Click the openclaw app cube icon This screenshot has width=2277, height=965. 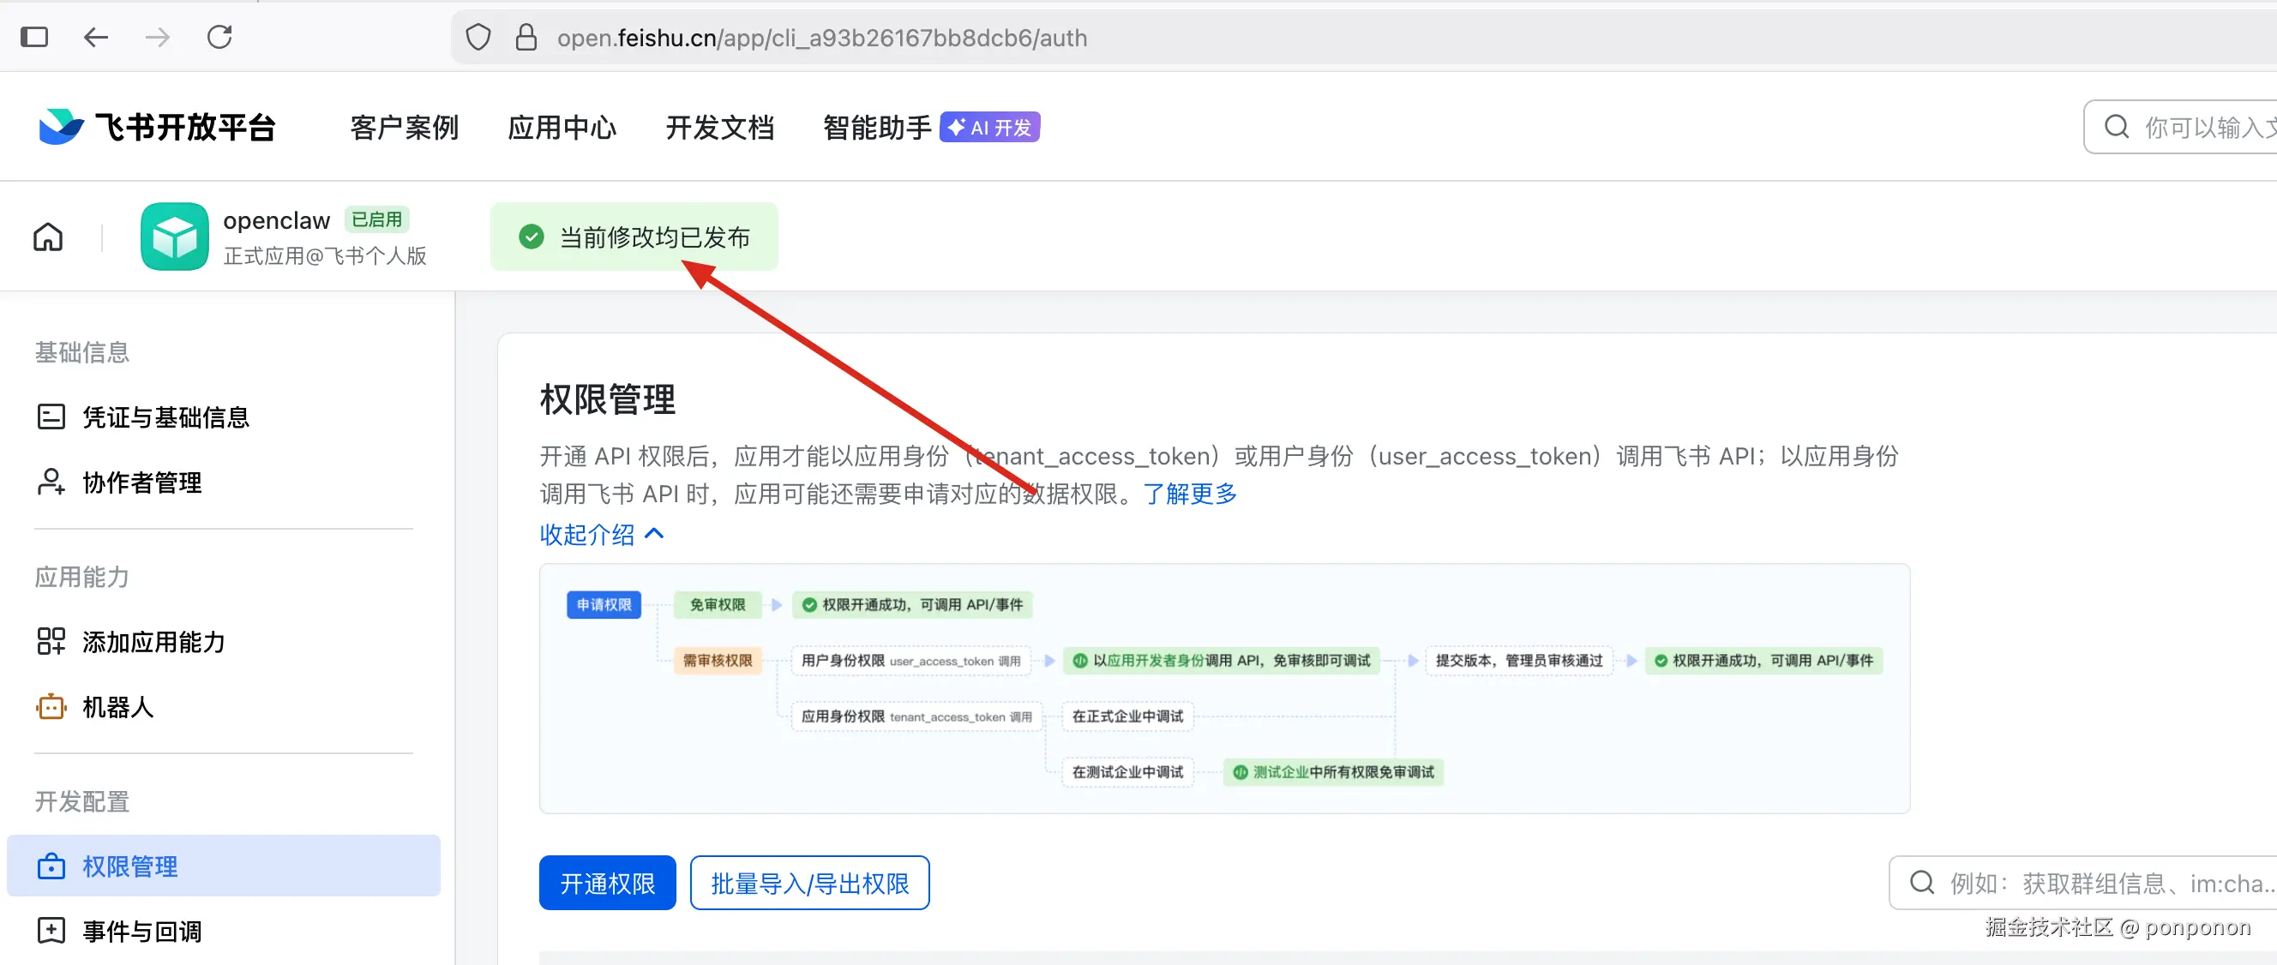click(174, 237)
